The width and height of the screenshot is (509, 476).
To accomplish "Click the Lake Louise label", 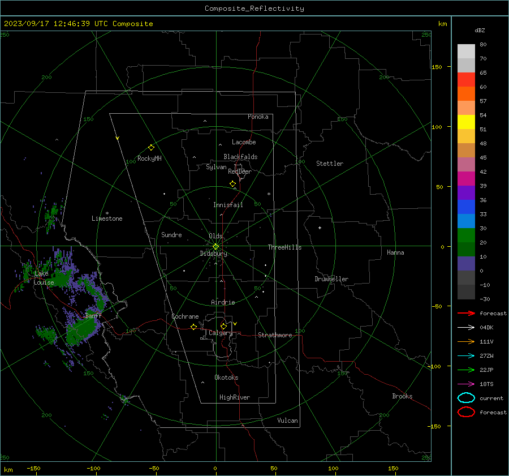I will pos(44,278).
